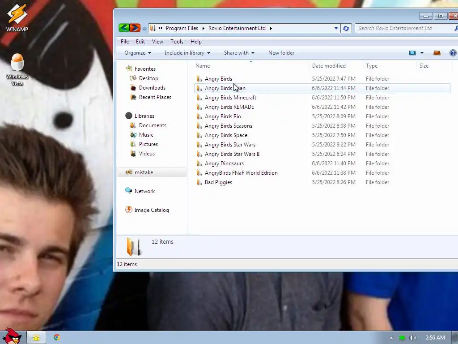Viewport: 458px width, 344px height.
Task: Click the 2:56 AM taskbar clock
Action: click(x=435, y=338)
